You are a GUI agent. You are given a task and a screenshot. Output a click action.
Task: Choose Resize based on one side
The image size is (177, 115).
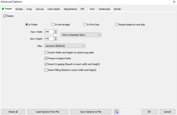tap(117, 24)
